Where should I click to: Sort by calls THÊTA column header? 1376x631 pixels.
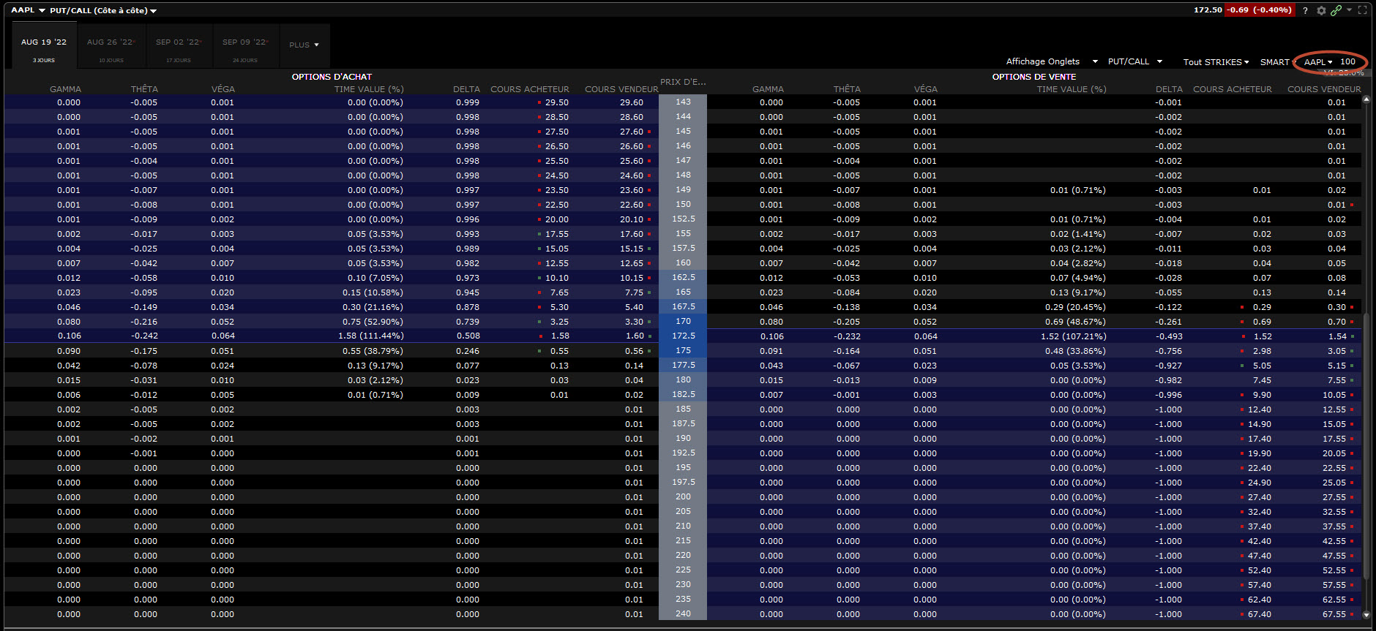click(144, 89)
